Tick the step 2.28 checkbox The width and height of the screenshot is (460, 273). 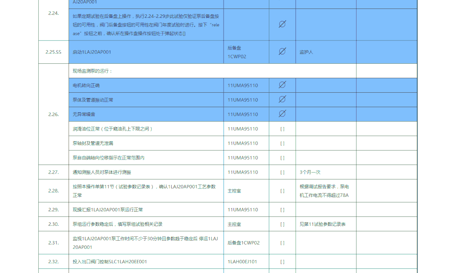point(282,191)
